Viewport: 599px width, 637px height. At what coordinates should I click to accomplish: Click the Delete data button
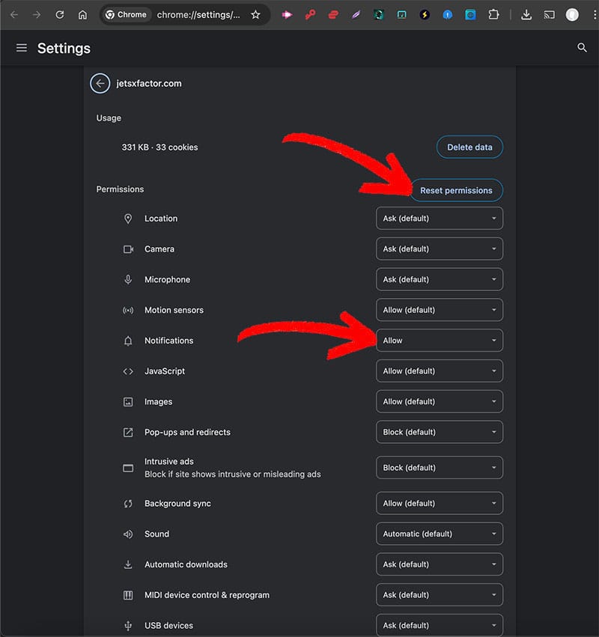coord(469,147)
